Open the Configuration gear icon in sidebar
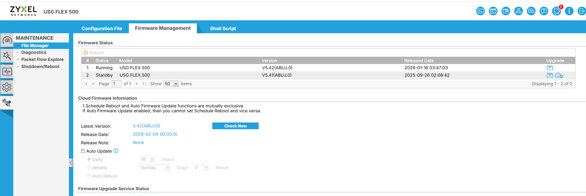The image size is (586, 196). (x=7, y=87)
